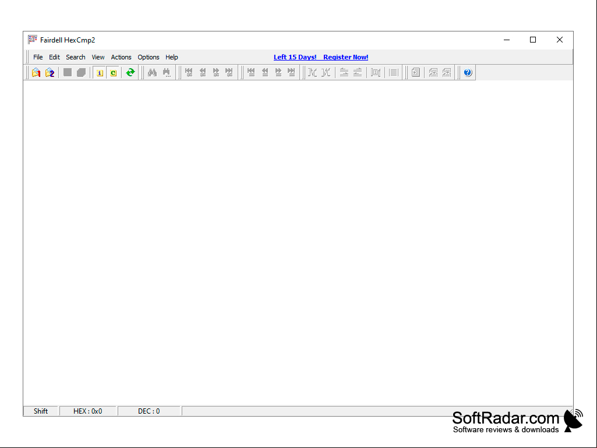597x448 pixels.
Task: Click the binoculars with dots Find Next icon
Action: pyautogui.click(x=167, y=72)
